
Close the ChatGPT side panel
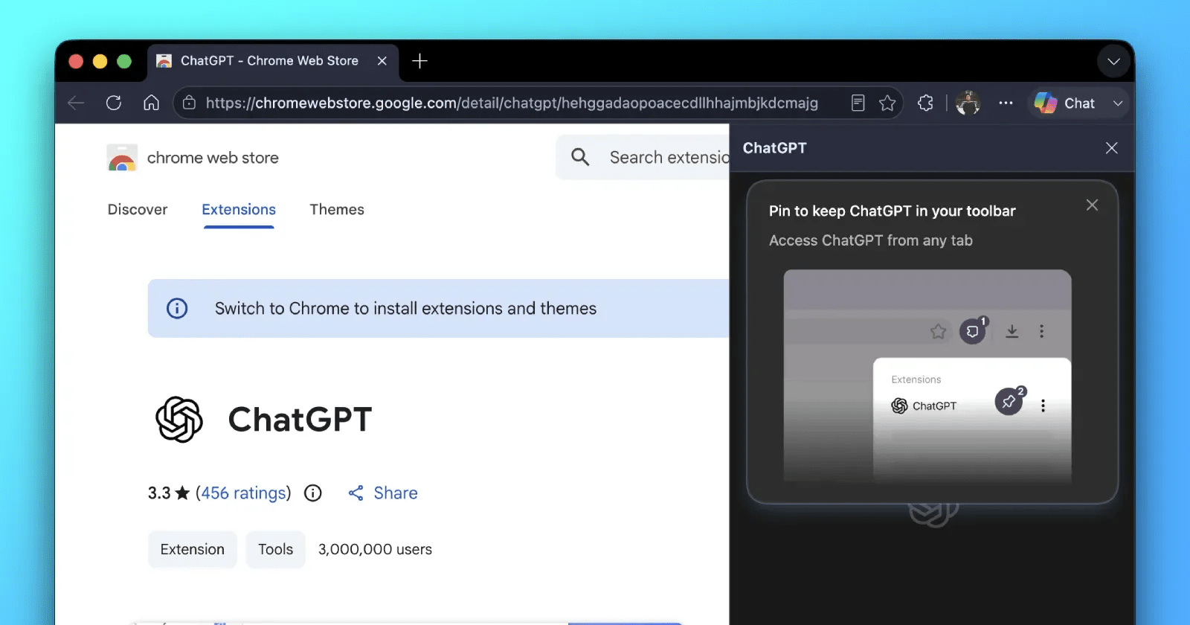tap(1112, 148)
